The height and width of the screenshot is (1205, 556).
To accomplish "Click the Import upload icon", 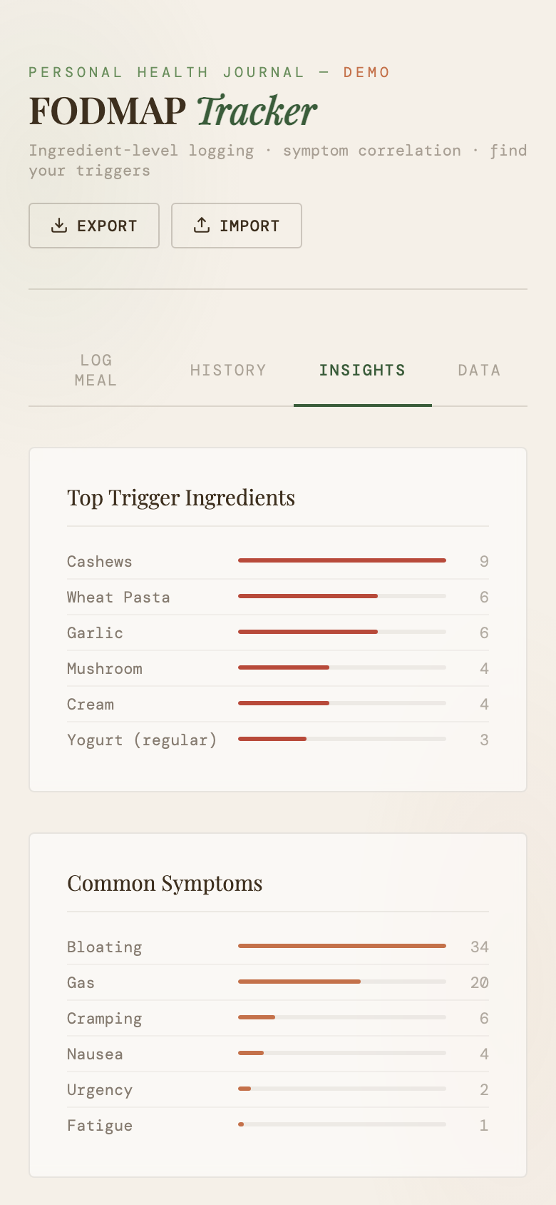I will 202,226.
